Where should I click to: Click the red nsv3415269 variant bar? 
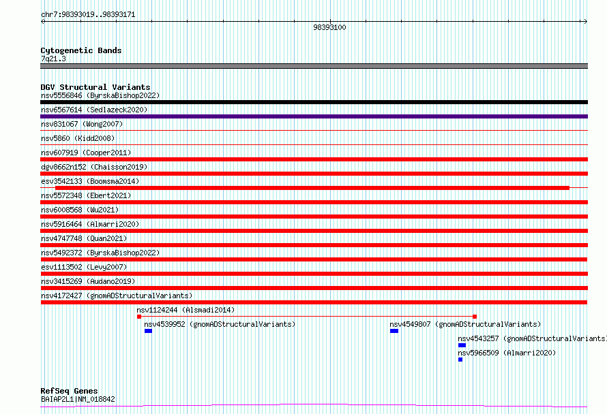tap(314, 288)
